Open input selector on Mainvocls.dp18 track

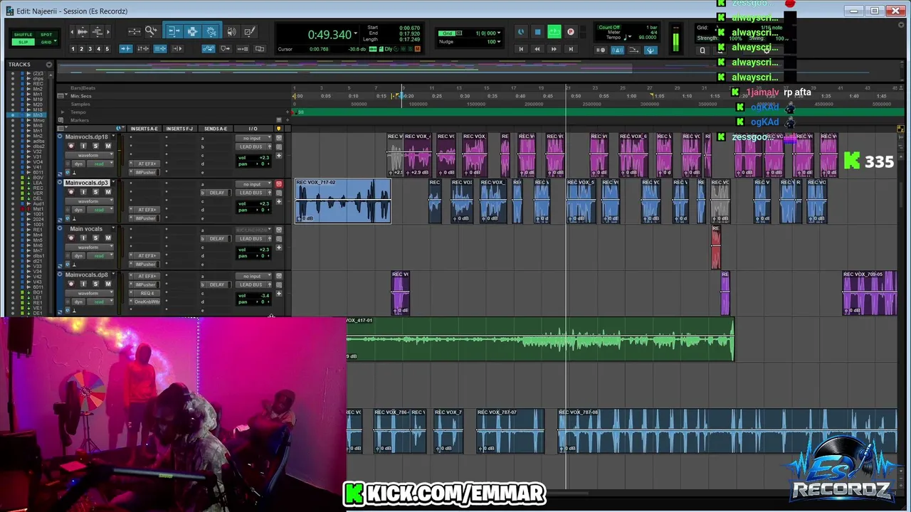tap(253, 138)
